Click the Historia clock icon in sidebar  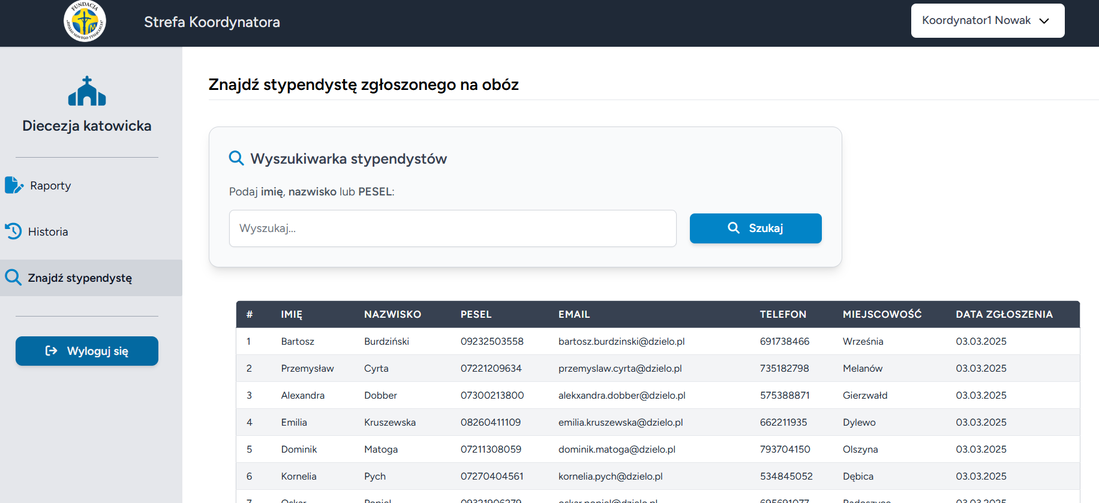(13, 231)
